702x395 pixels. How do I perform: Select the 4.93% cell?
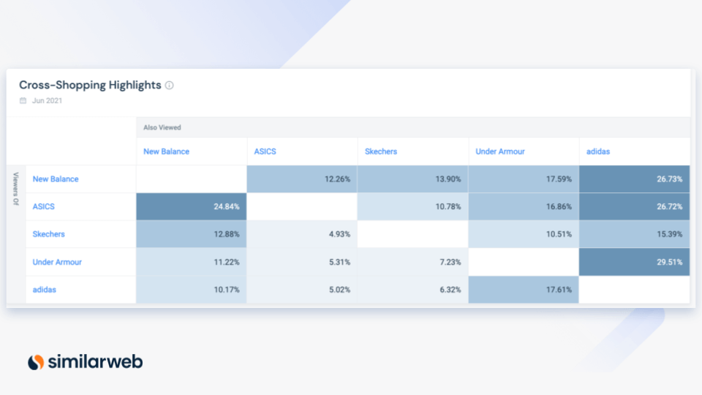click(x=302, y=234)
